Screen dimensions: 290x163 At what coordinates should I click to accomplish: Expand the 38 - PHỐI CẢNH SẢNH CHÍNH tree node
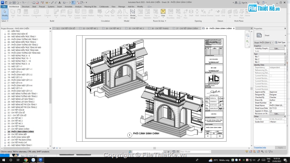[5, 132]
